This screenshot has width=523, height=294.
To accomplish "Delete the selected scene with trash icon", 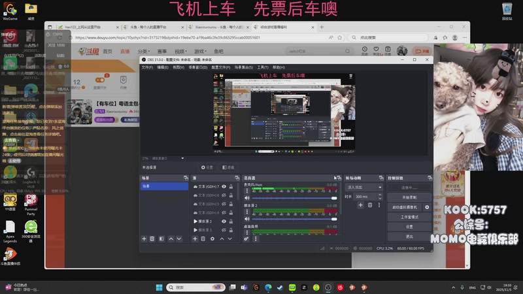I will click(152, 238).
